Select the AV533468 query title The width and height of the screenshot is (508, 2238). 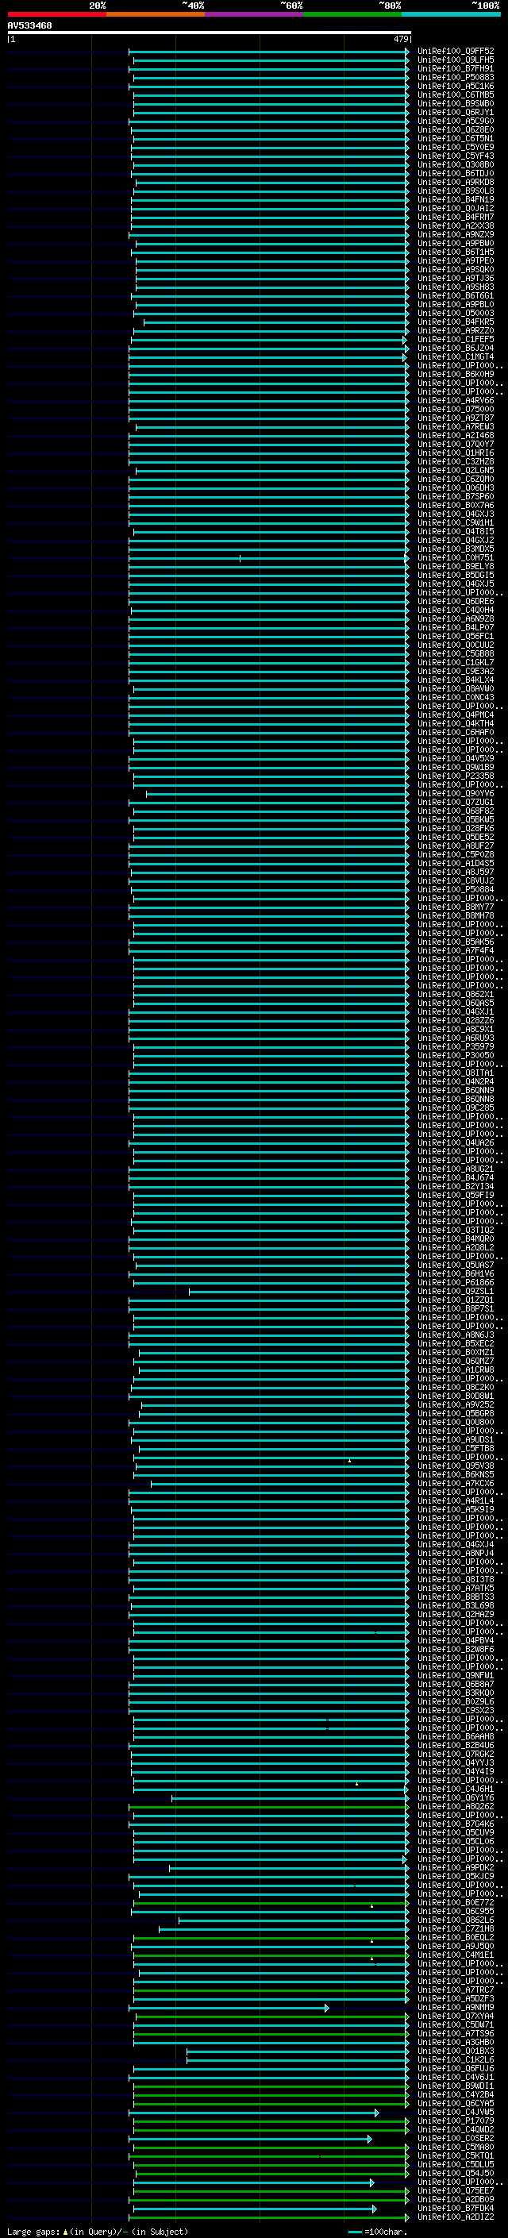coord(29,26)
